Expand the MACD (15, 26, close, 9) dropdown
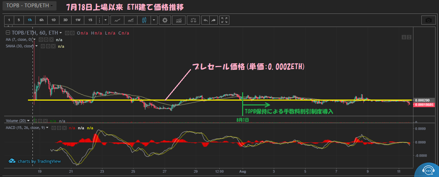 (48, 128)
